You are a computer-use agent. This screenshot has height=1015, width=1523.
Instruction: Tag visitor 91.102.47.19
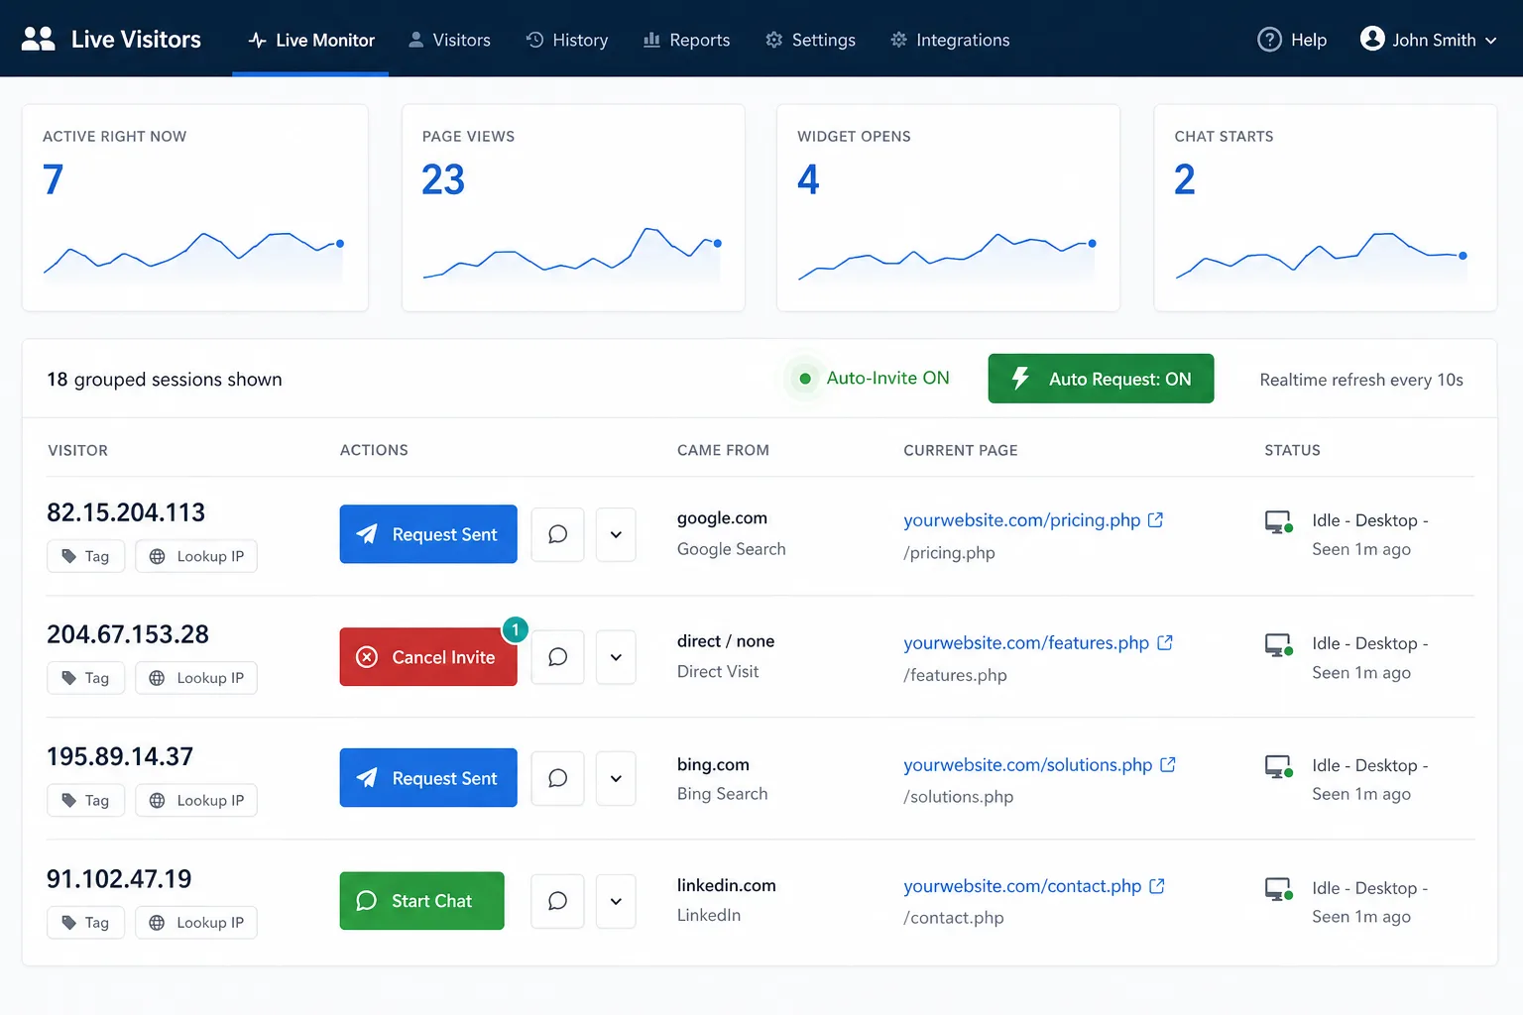pyautogui.click(x=85, y=923)
